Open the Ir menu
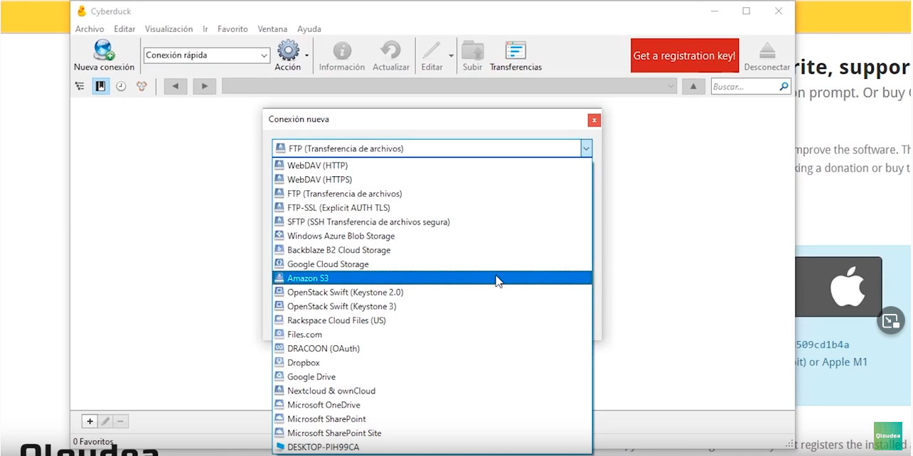 (205, 29)
